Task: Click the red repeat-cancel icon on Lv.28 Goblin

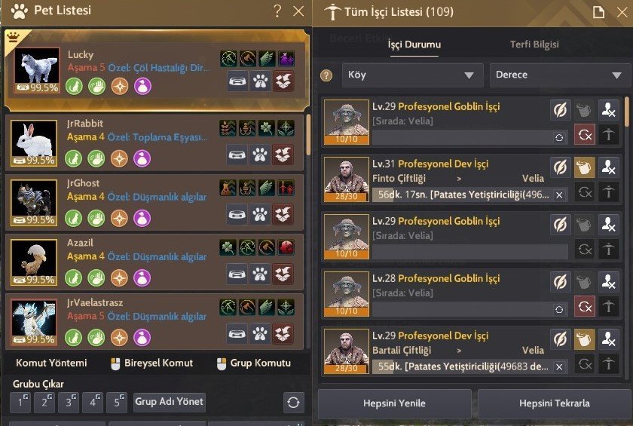Action: (x=585, y=307)
